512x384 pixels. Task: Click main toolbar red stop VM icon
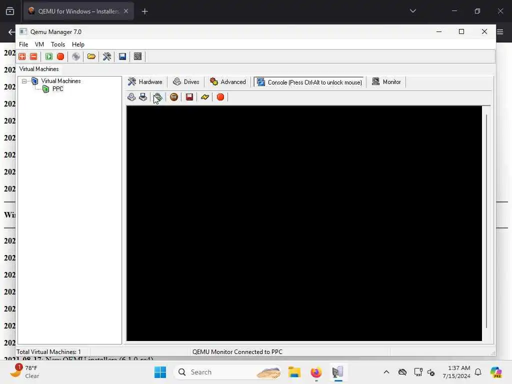60,56
